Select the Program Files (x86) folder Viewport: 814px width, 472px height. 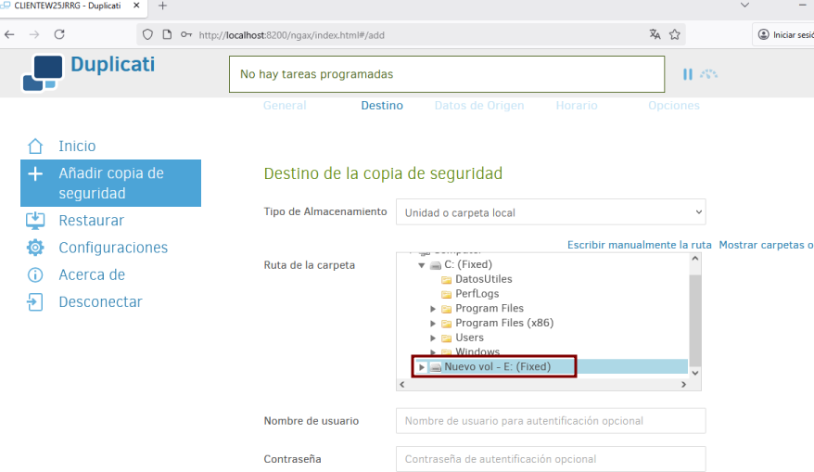(504, 323)
